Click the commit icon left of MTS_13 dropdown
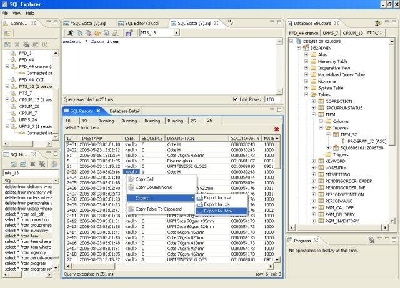Viewport: 400px width, 288px height. (x=129, y=33)
